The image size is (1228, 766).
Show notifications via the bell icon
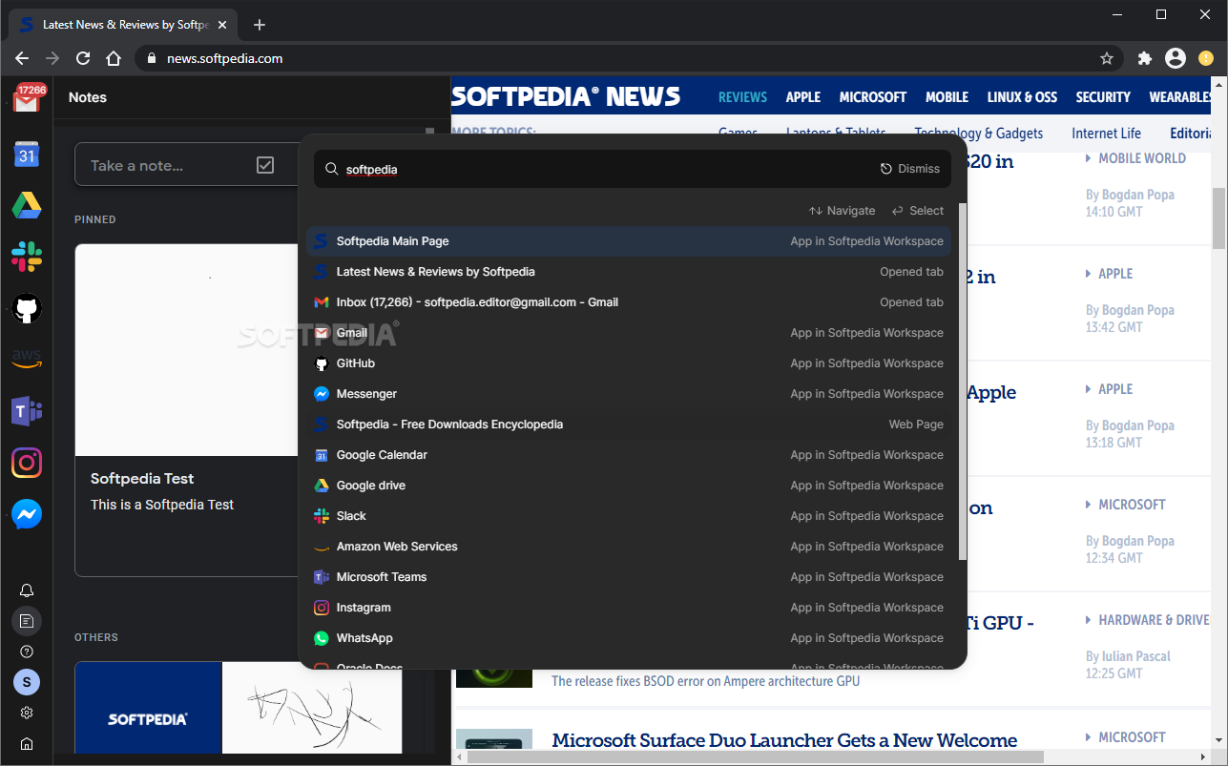[27, 590]
